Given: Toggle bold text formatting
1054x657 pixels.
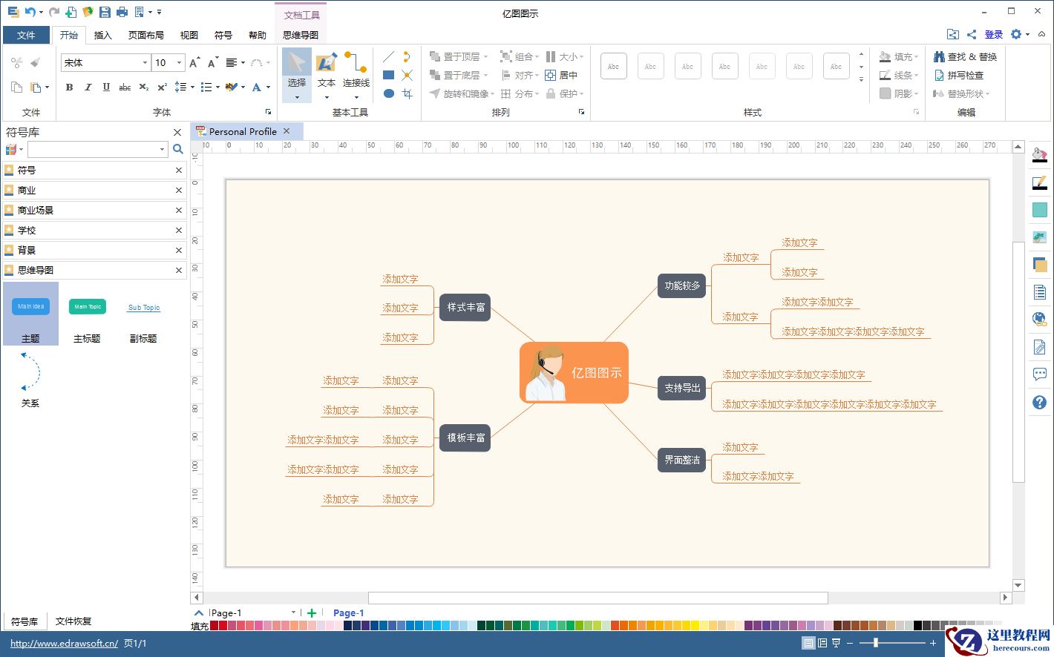Looking at the screenshot, I should pos(70,88).
